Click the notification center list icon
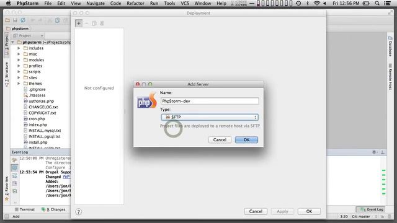The height and width of the screenshot is (223, 397). coord(387,3)
